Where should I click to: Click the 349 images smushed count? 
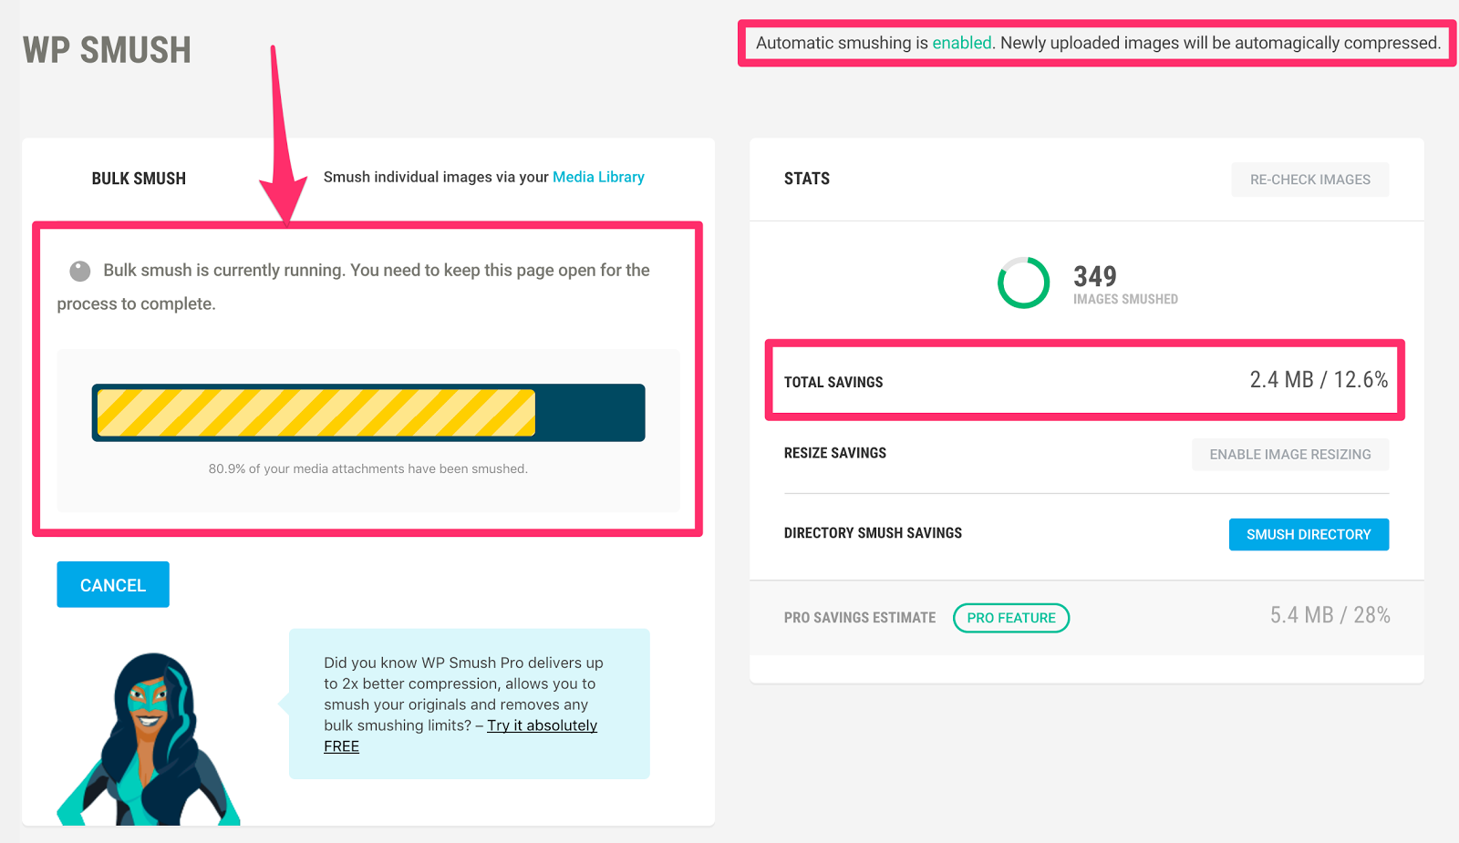1095,276
